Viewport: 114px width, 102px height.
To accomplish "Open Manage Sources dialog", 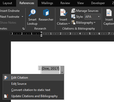I will coord(85,11).
